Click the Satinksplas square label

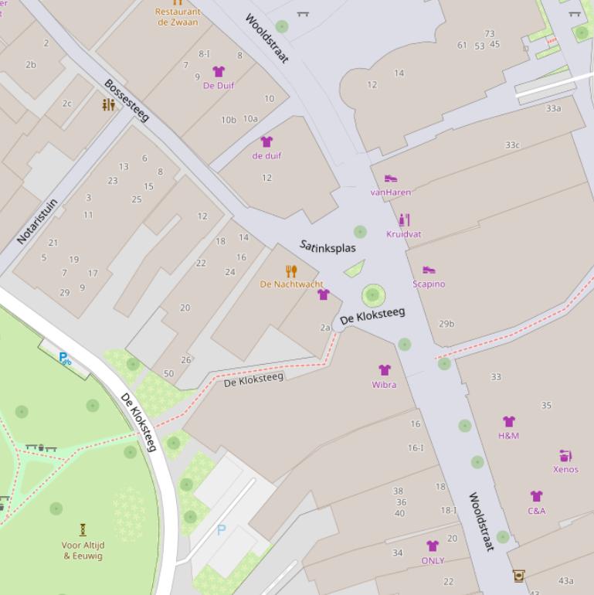click(328, 246)
